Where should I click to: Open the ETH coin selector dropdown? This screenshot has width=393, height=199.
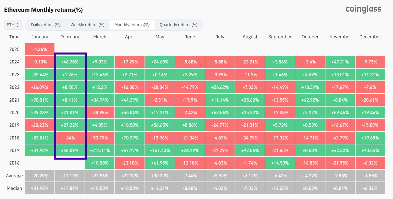click(13, 25)
